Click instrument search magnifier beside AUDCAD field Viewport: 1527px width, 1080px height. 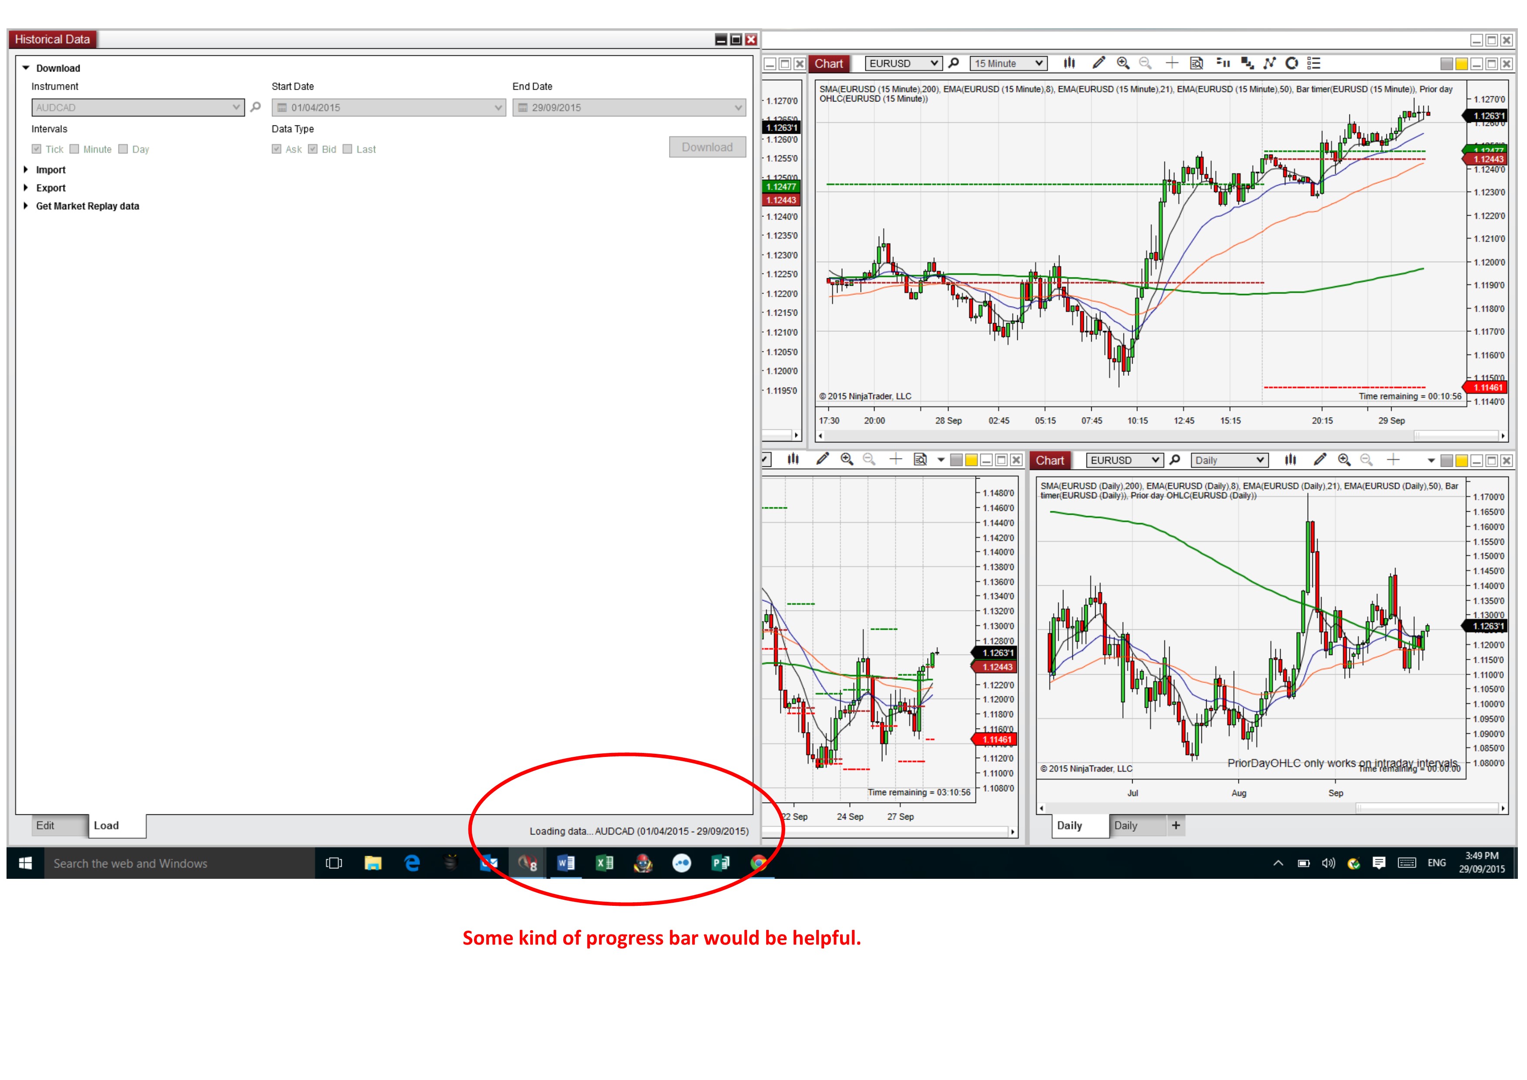(256, 107)
